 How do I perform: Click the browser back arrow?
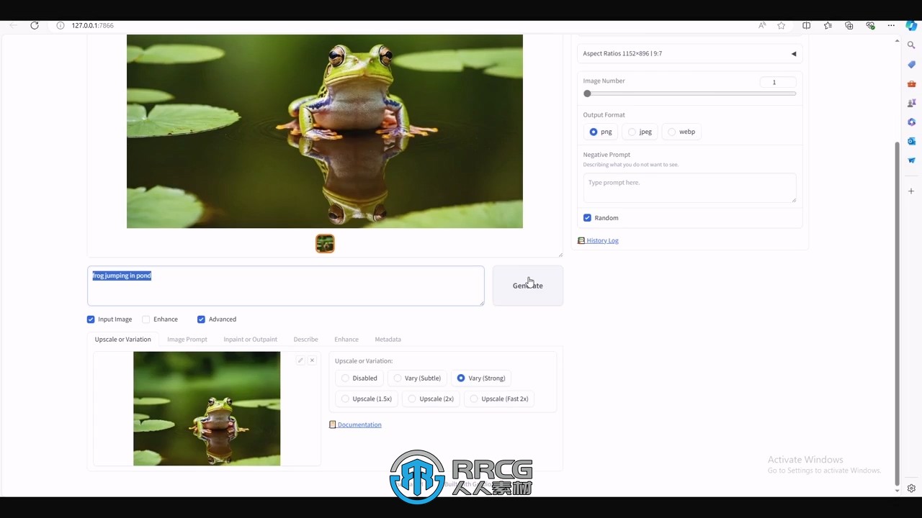[13, 25]
